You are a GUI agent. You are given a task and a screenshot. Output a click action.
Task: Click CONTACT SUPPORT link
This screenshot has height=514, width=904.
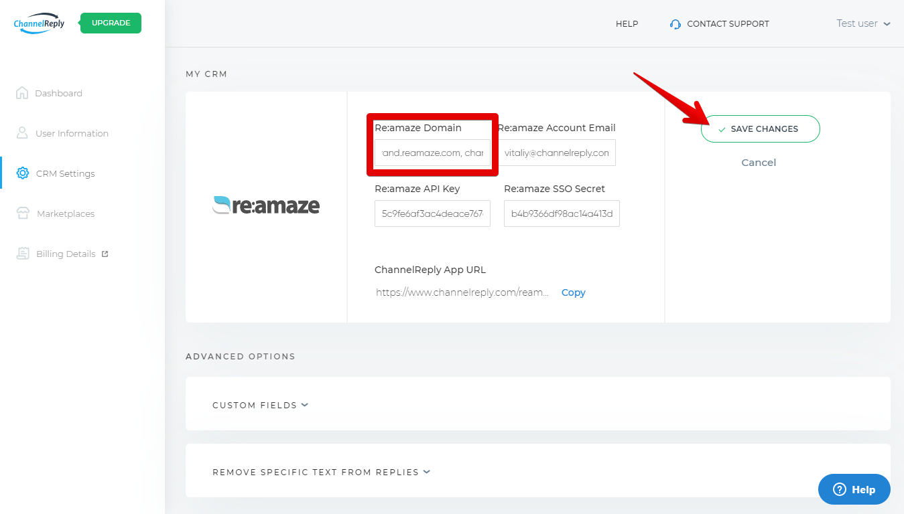[728, 23]
